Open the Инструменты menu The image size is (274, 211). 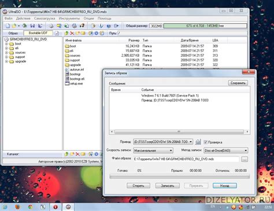(x=69, y=18)
